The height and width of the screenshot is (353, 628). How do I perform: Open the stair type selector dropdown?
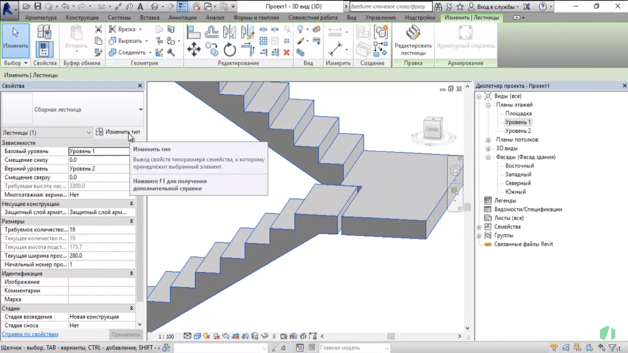tap(141, 109)
